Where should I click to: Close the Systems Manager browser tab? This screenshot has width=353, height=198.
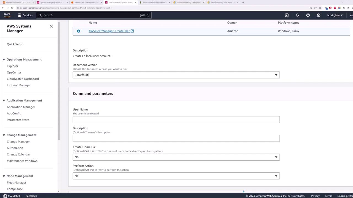[67, 2]
